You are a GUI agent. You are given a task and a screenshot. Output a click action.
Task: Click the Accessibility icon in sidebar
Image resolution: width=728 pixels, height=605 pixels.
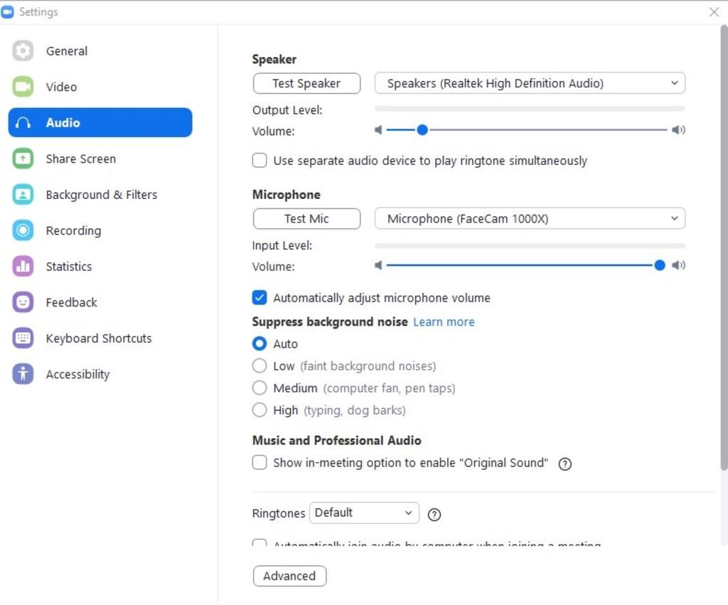click(23, 374)
